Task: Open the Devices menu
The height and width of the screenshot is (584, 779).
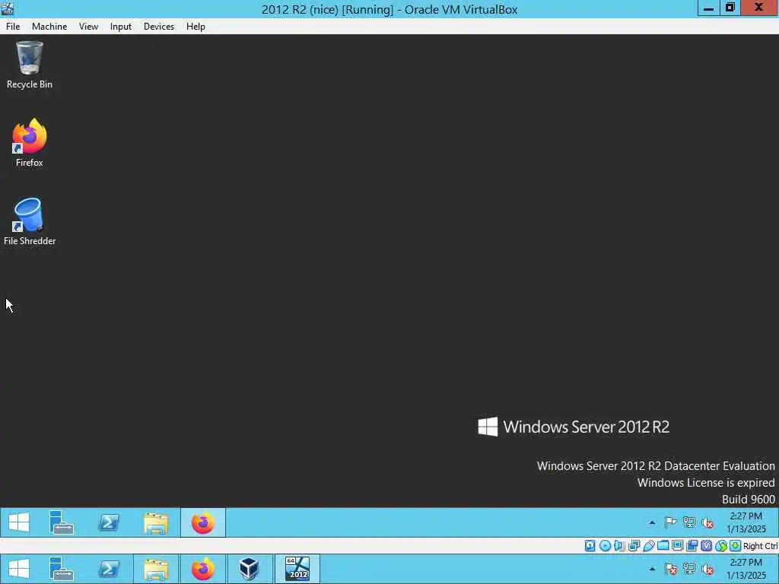Action: tap(159, 27)
